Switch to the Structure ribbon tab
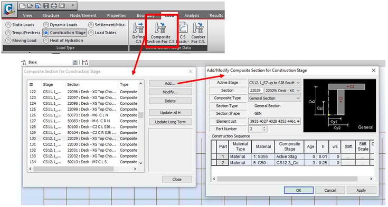 click(x=51, y=15)
